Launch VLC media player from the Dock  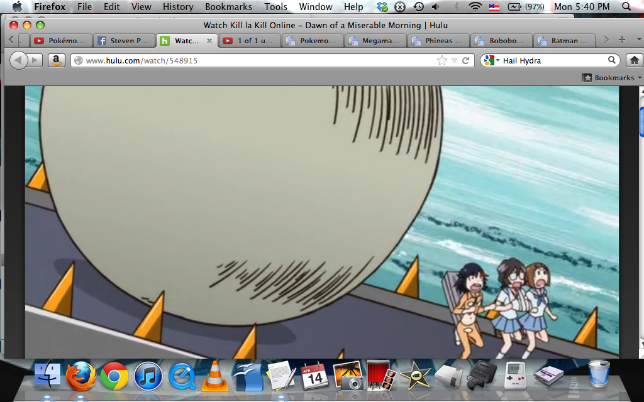click(215, 376)
